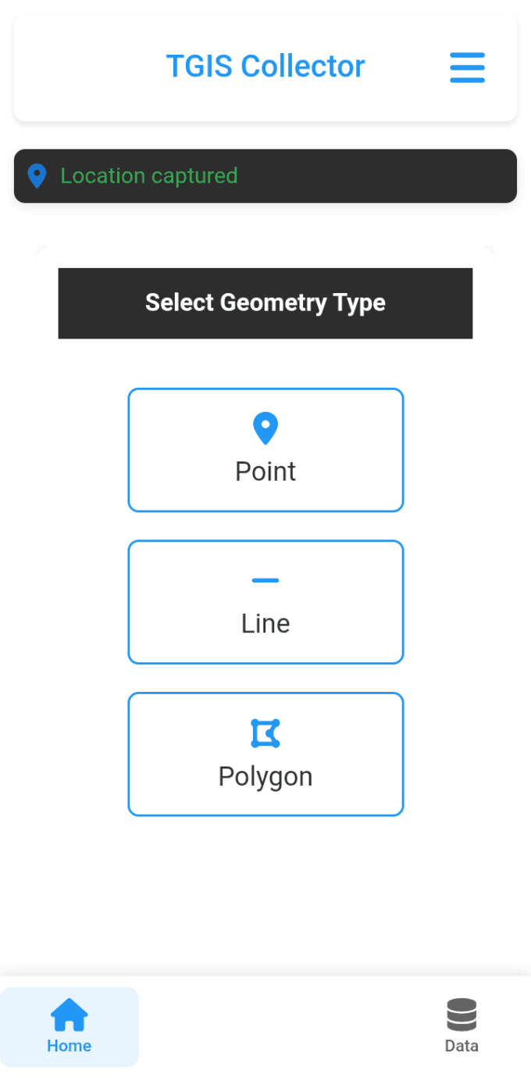Click the "Select Geometry Type" header

coord(265,303)
